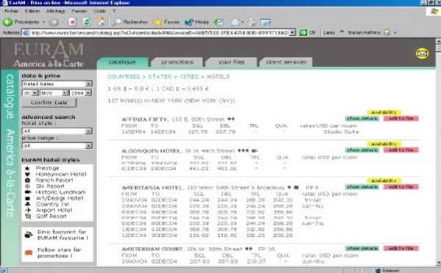Click the Golf Resort style icon

[28, 216]
